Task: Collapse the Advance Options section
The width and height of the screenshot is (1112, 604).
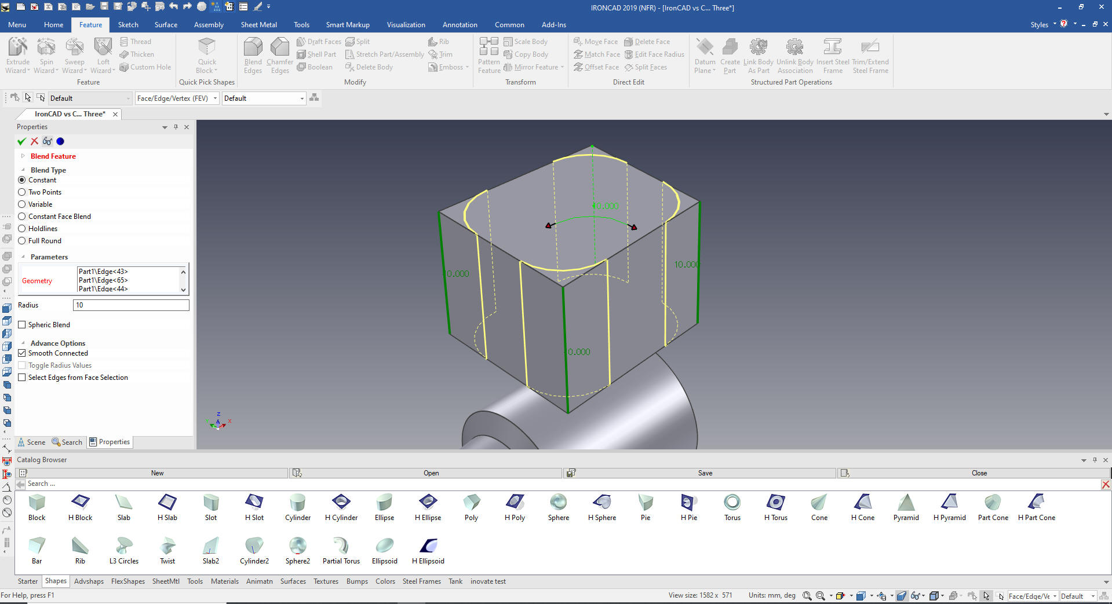Action: [23, 343]
